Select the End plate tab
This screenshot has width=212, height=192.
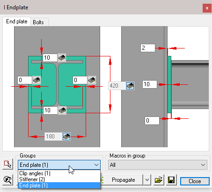tap(17, 21)
